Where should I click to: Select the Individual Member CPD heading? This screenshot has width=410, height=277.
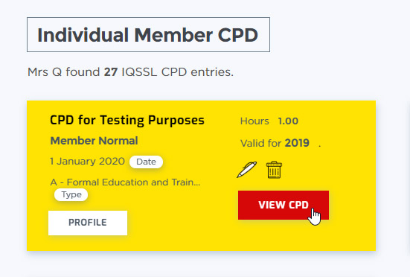coord(148,35)
